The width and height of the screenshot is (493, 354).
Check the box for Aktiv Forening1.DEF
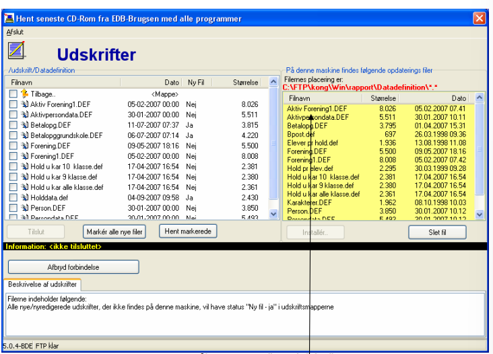click(13, 104)
